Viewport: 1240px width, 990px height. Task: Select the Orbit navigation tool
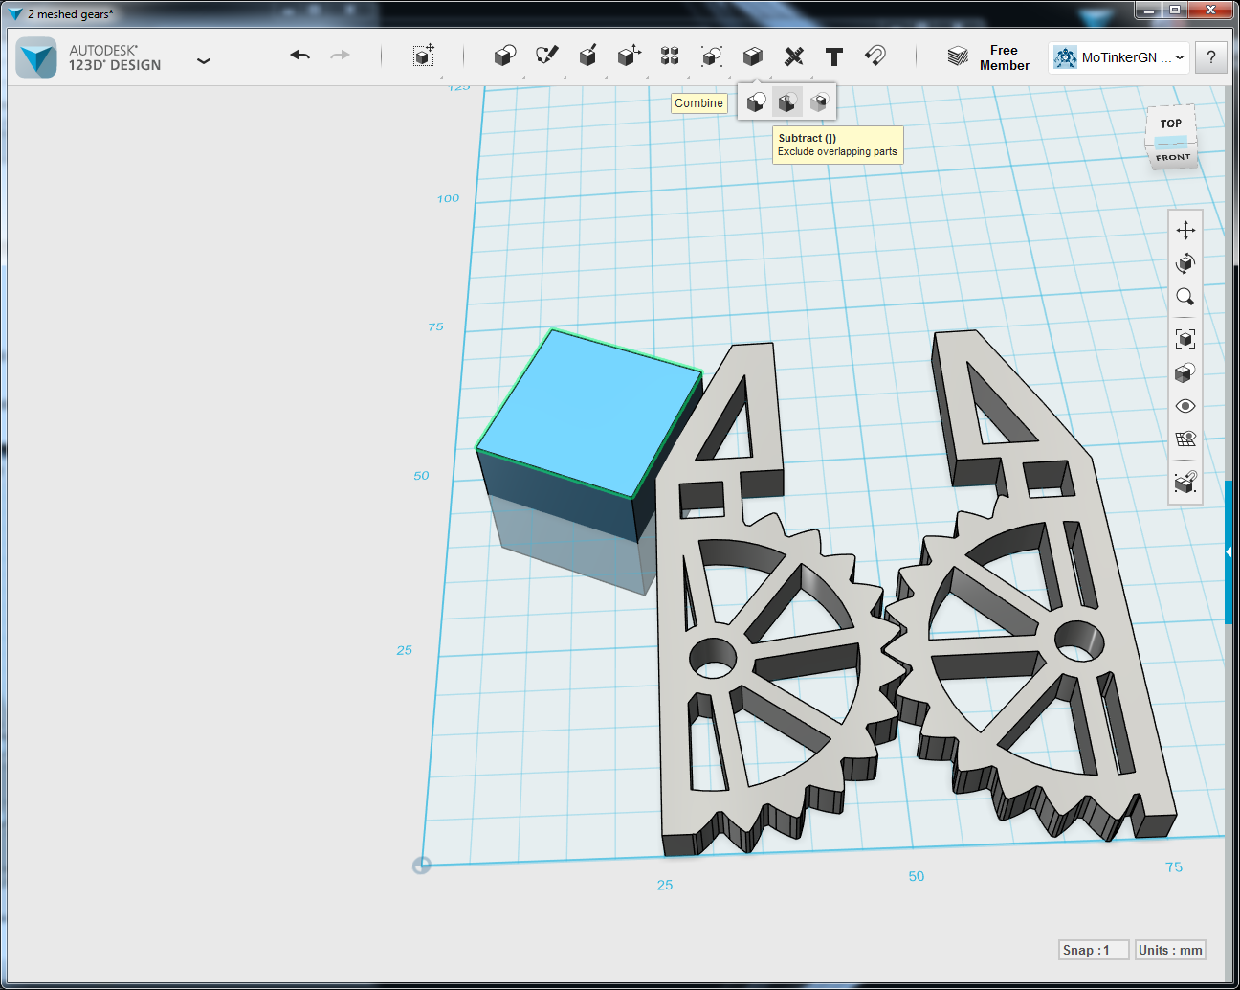[1185, 263]
